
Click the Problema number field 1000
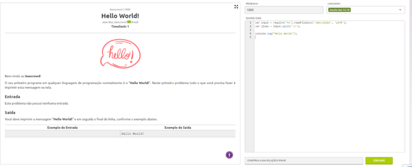(284, 10)
